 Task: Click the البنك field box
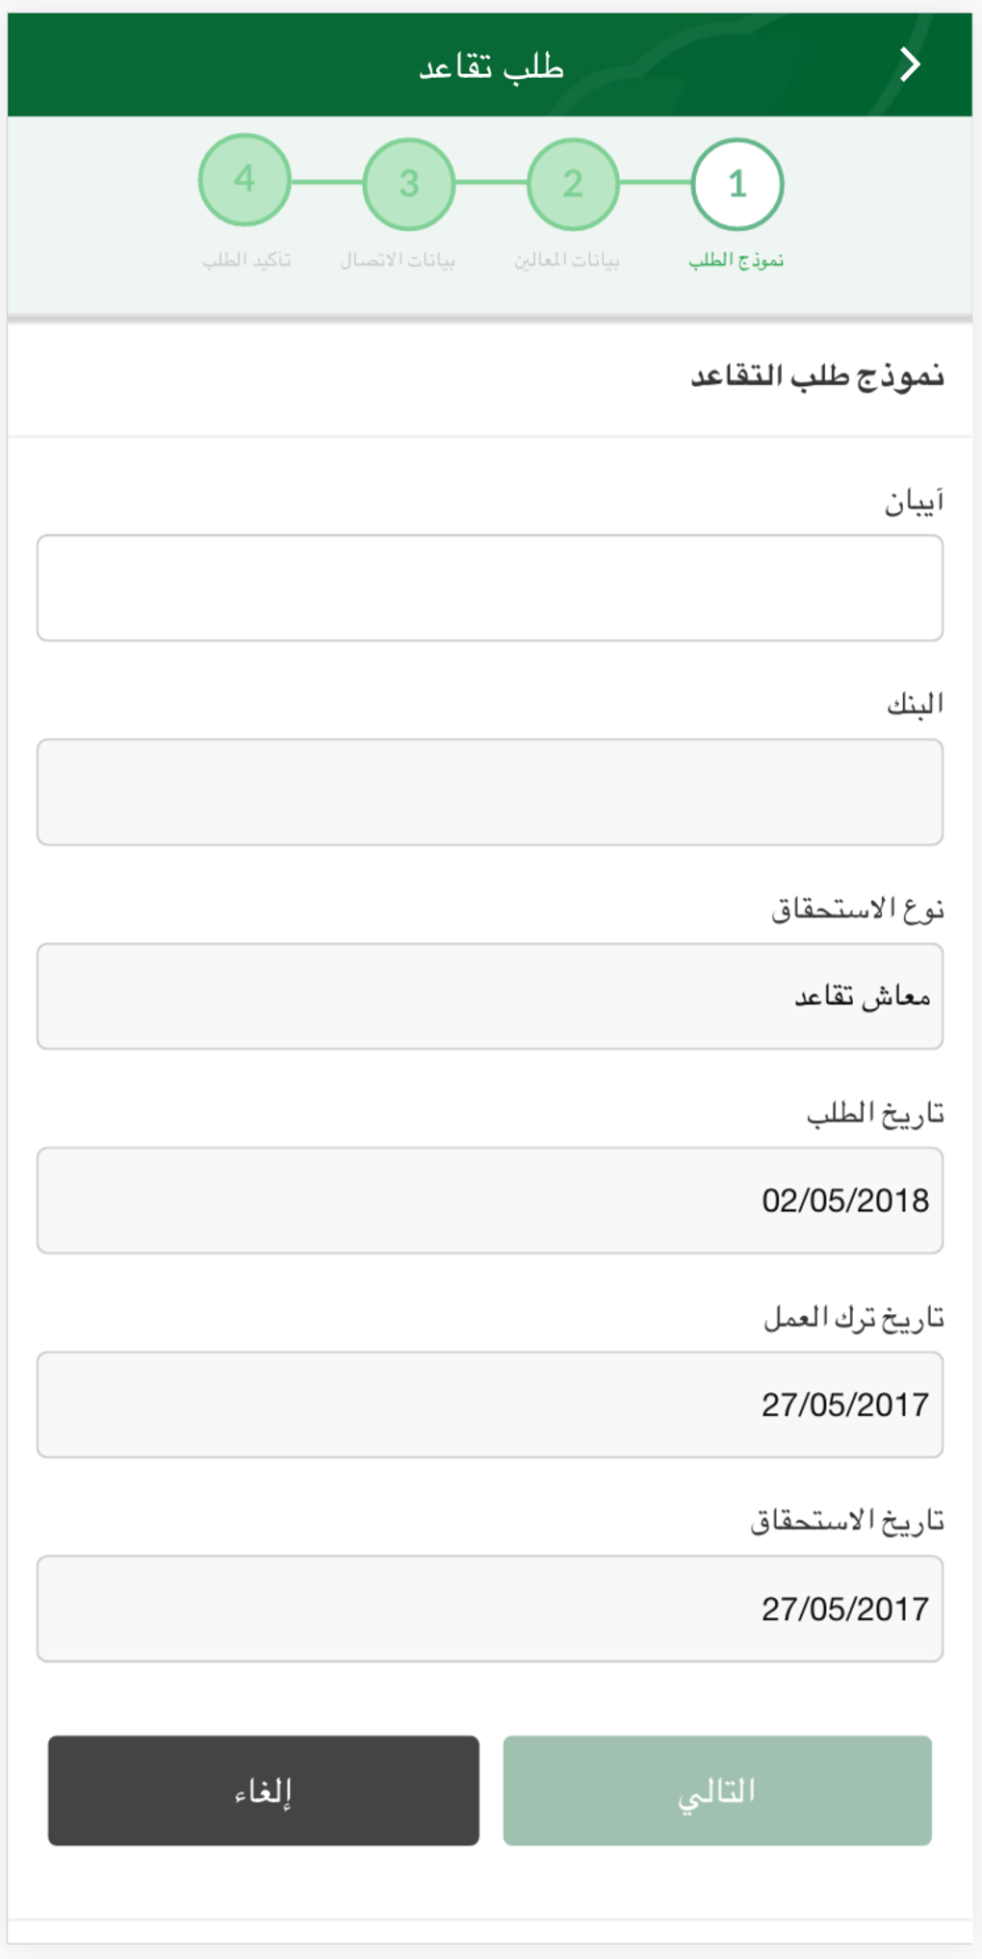coord(490,792)
